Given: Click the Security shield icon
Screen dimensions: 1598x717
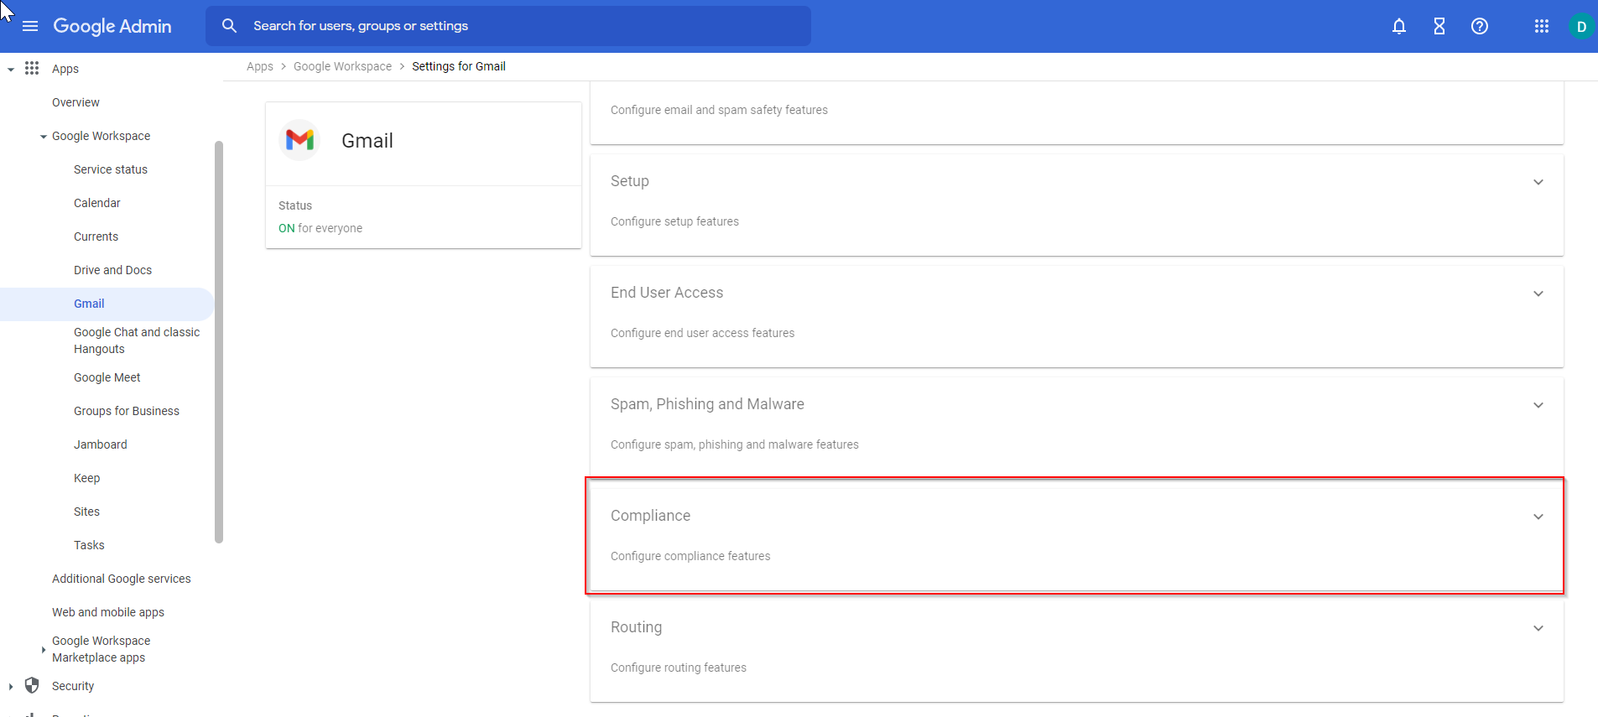Looking at the screenshot, I should point(32,685).
